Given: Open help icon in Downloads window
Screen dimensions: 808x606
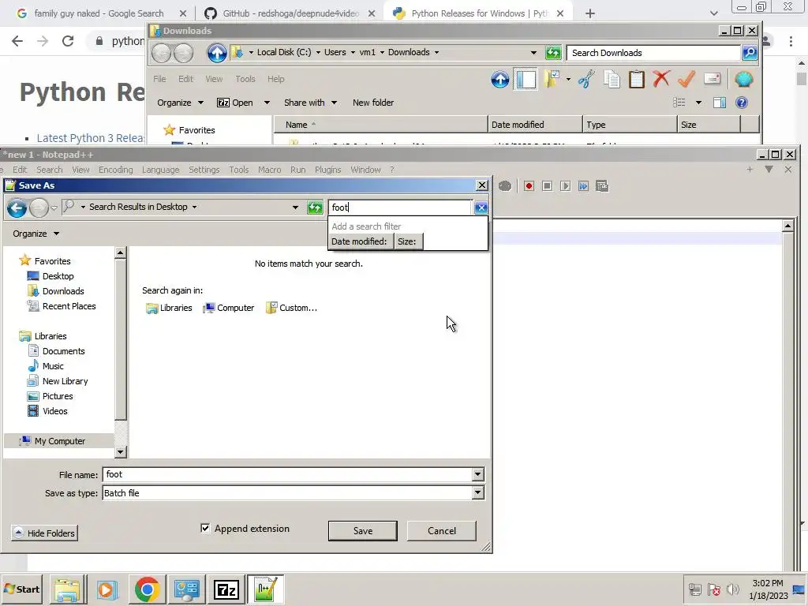Looking at the screenshot, I should (742, 103).
